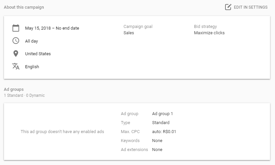Select the All day schedule text
Image resolution: width=275 pixels, height=165 pixels.
pos(32,41)
